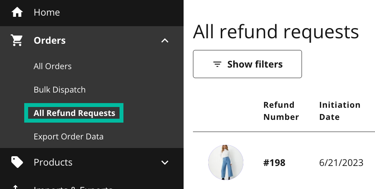Click the Products menu label
The image size is (375, 189).
pos(53,162)
